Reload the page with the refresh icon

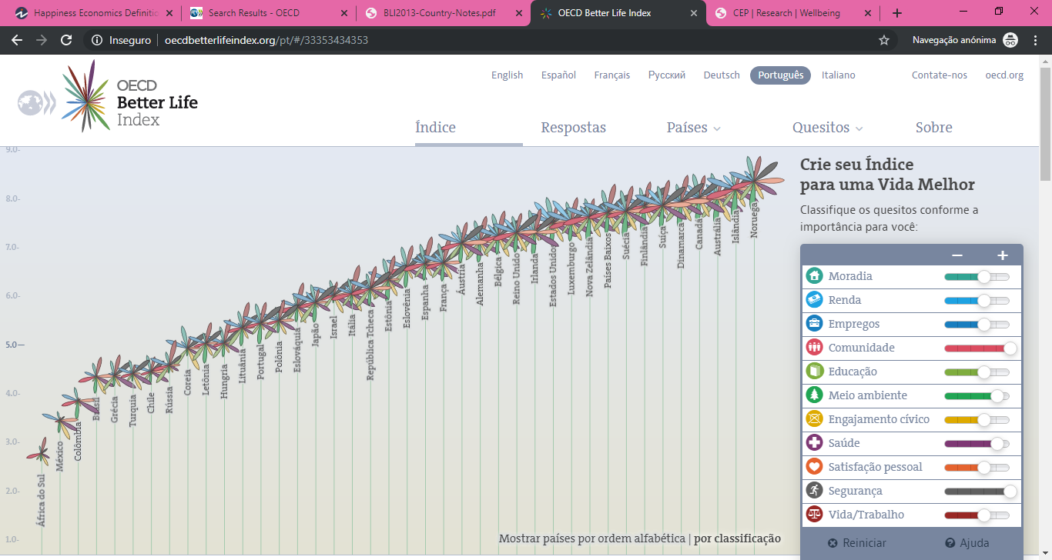(x=66, y=40)
